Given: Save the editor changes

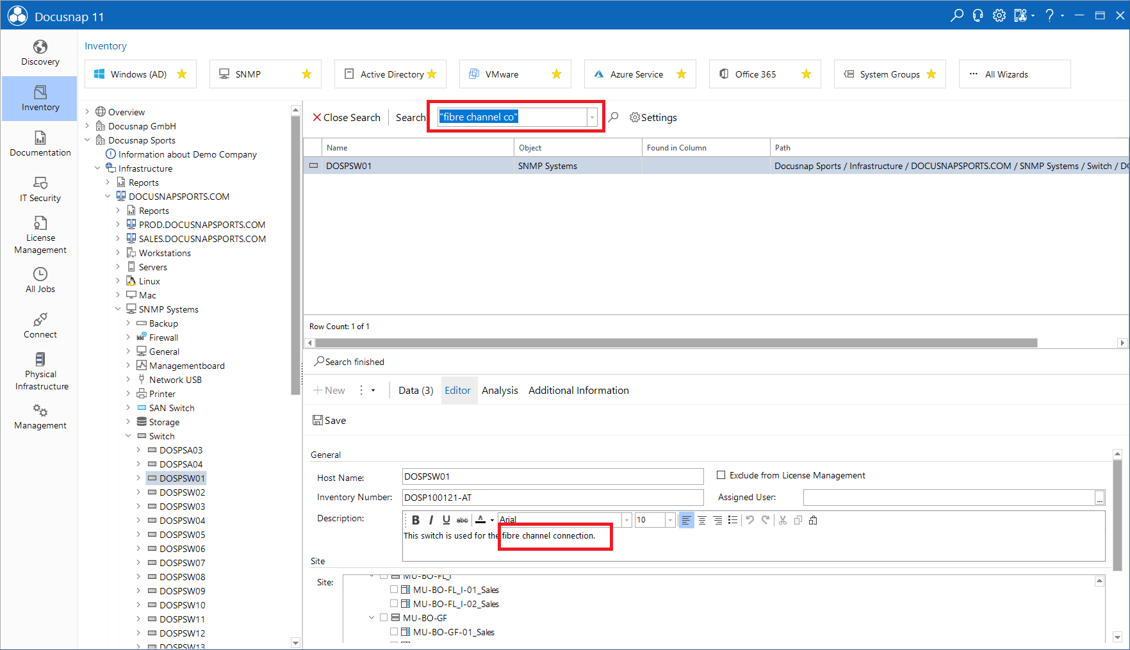Looking at the screenshot, I should click(x=329, y=421).
